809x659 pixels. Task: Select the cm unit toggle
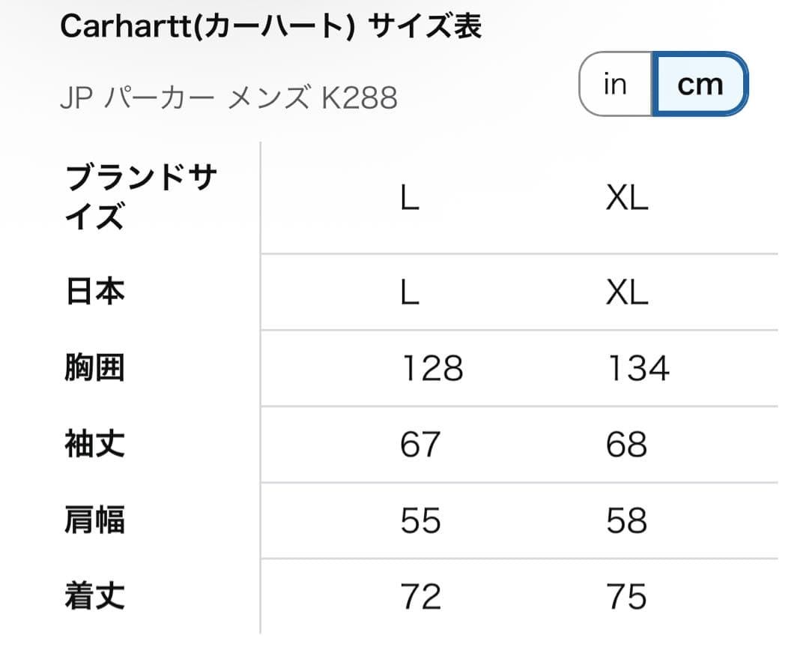click(x=700, y=85)
